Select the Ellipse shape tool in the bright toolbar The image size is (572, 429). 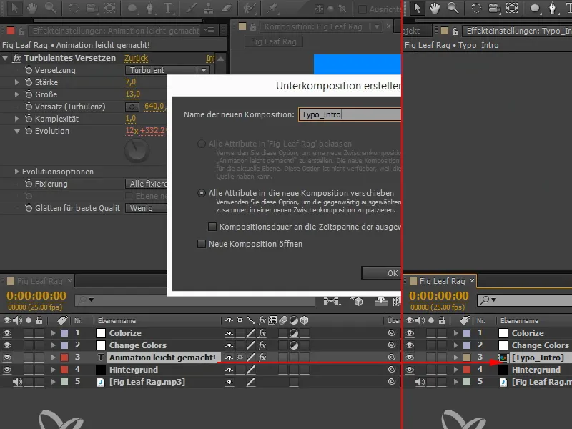click(535, 8)
